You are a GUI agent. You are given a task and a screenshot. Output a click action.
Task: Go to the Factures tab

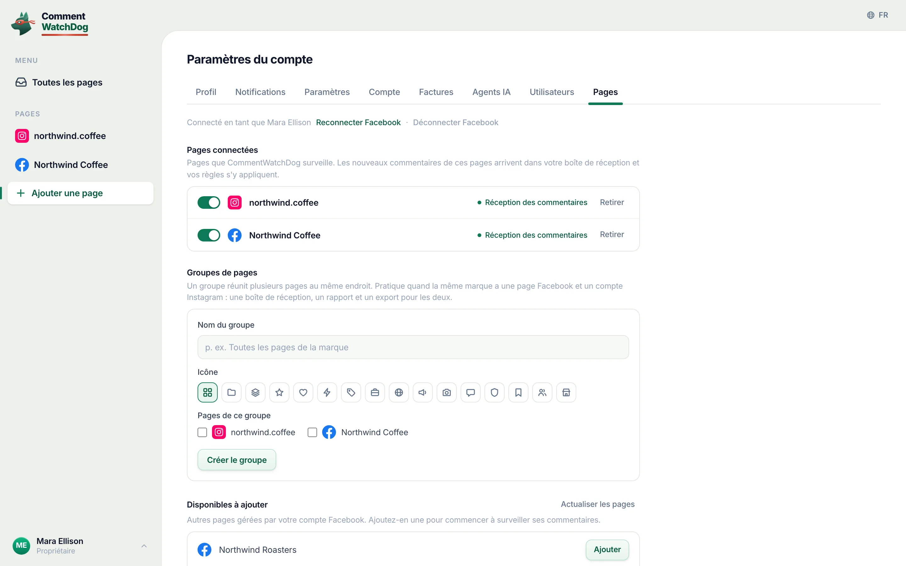tap(436, 92)
